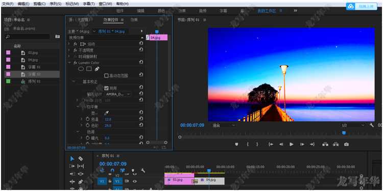Screen dimensions: 383x191
Task: Play the sequence in Program monitor
Action: pyautogui.click(x=292, y=144)
